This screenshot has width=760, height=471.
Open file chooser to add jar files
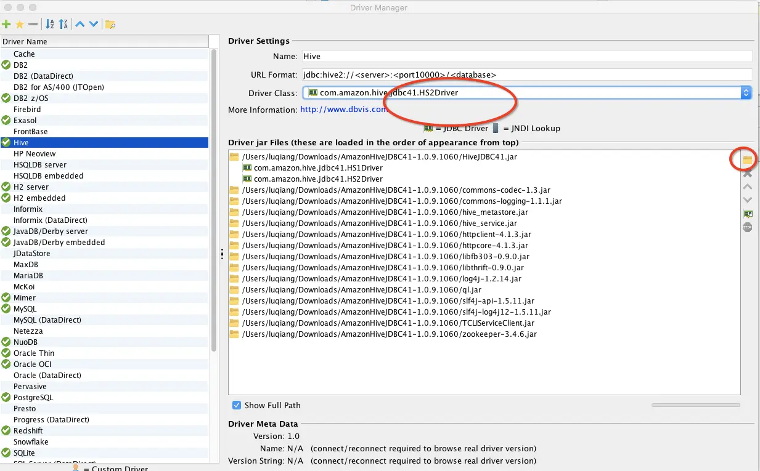pyautogui.click(x=748, y=159)
